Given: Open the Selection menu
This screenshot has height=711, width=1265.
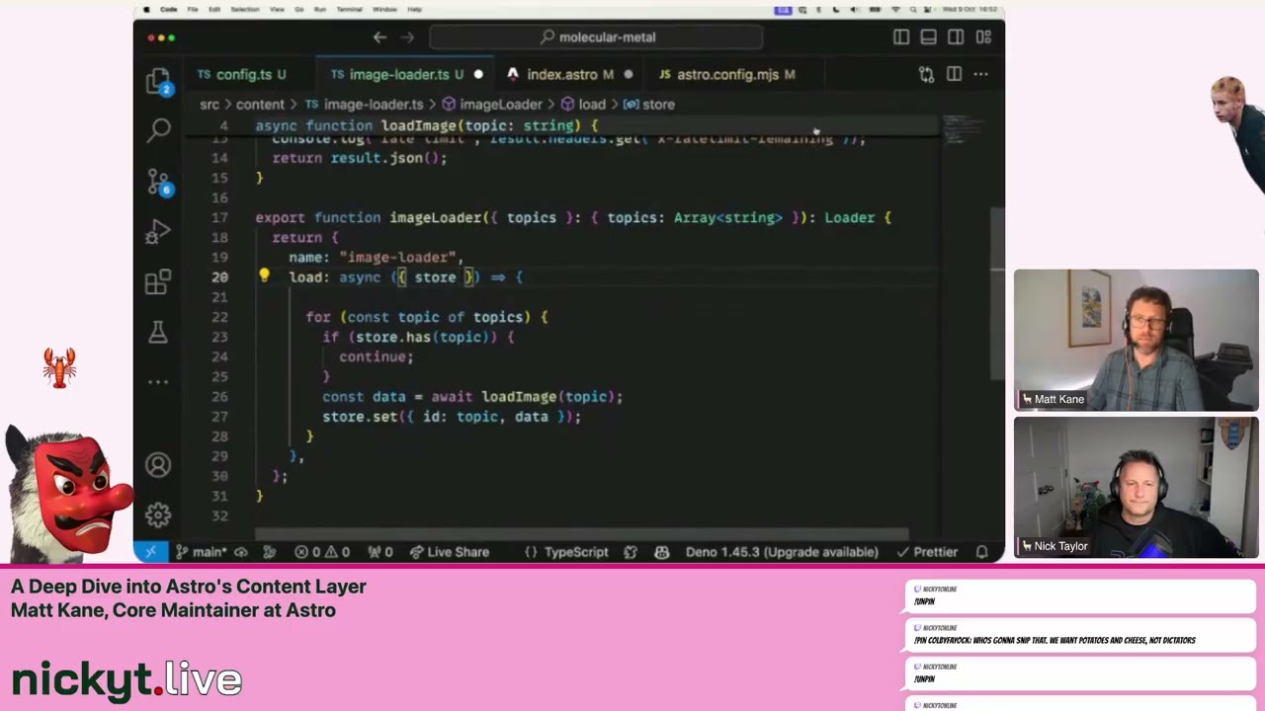Looking at the screenshot, I should click(x=245, y=10).
